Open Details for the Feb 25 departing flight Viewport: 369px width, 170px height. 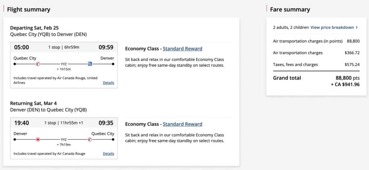(x=108, y=83)
